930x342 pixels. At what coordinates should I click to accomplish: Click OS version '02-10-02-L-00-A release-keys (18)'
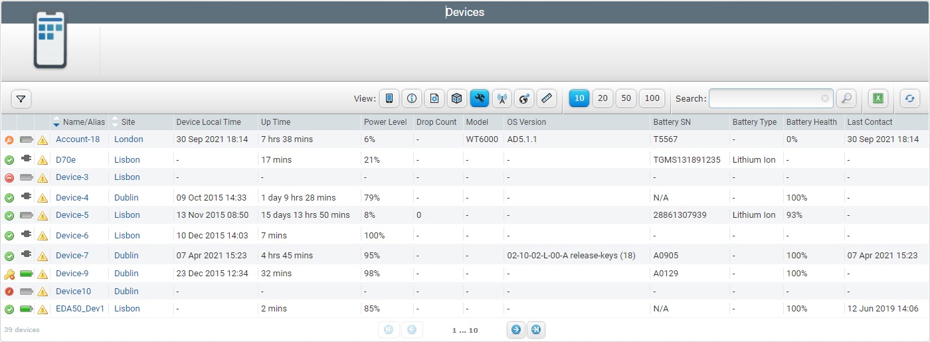click(x=571, y=256)
